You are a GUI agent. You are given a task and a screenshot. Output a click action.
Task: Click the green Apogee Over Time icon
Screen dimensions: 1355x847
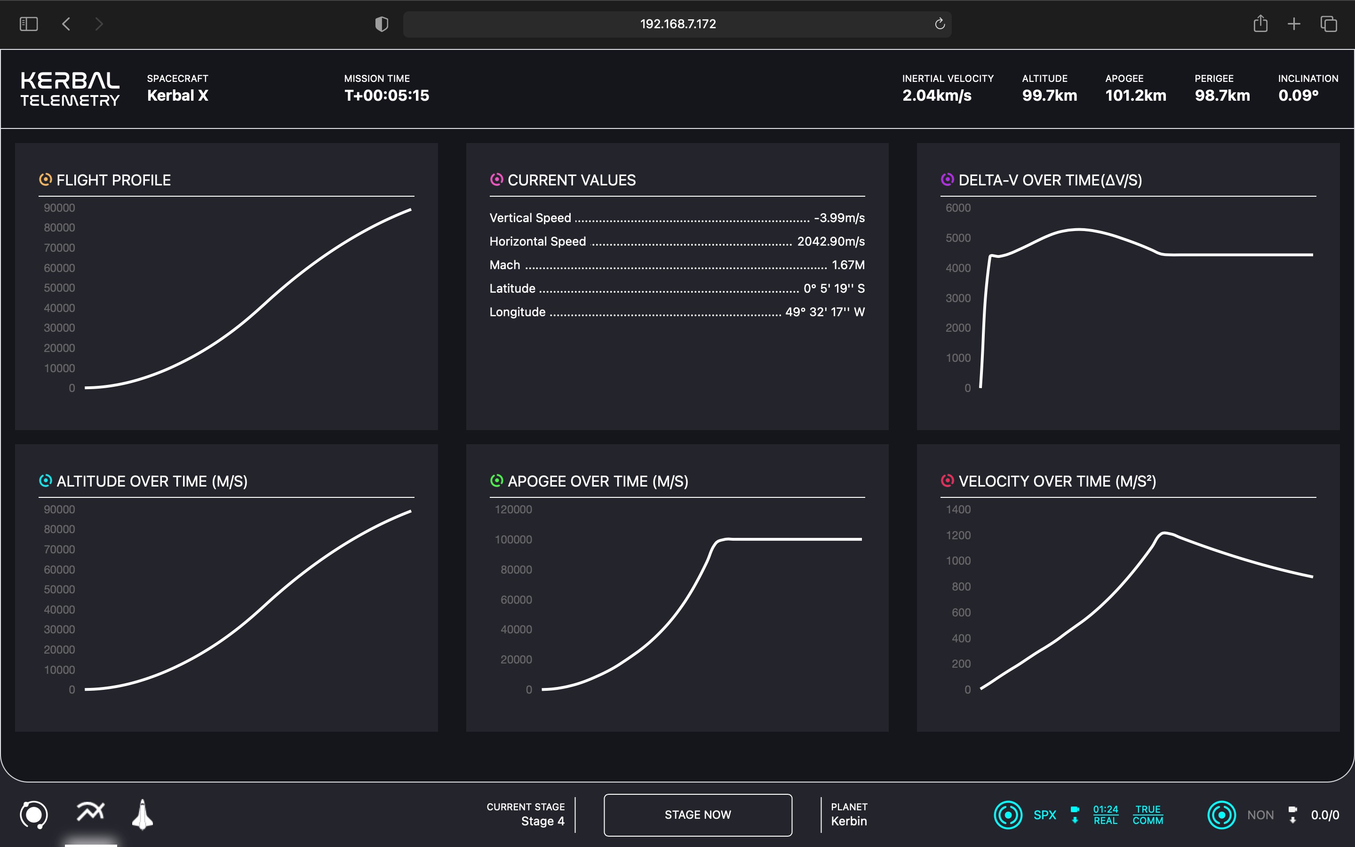point(496,480)
